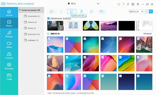This screenshot has height=95, width=156.
Task: Select the WeiXin (5) album
Action: click(30, 28)
